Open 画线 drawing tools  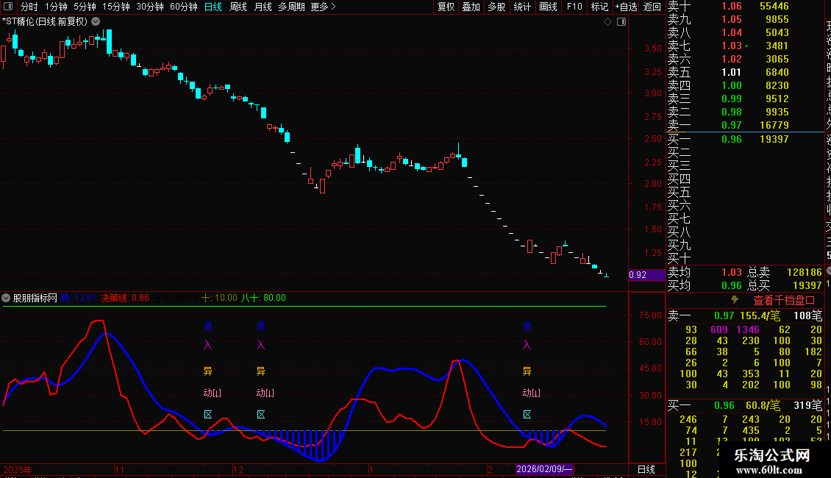coord(548,7)
